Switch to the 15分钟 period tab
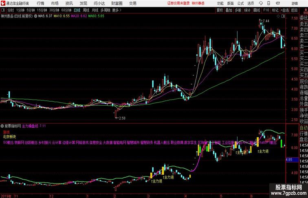308x198 pixels. (42, 10)
